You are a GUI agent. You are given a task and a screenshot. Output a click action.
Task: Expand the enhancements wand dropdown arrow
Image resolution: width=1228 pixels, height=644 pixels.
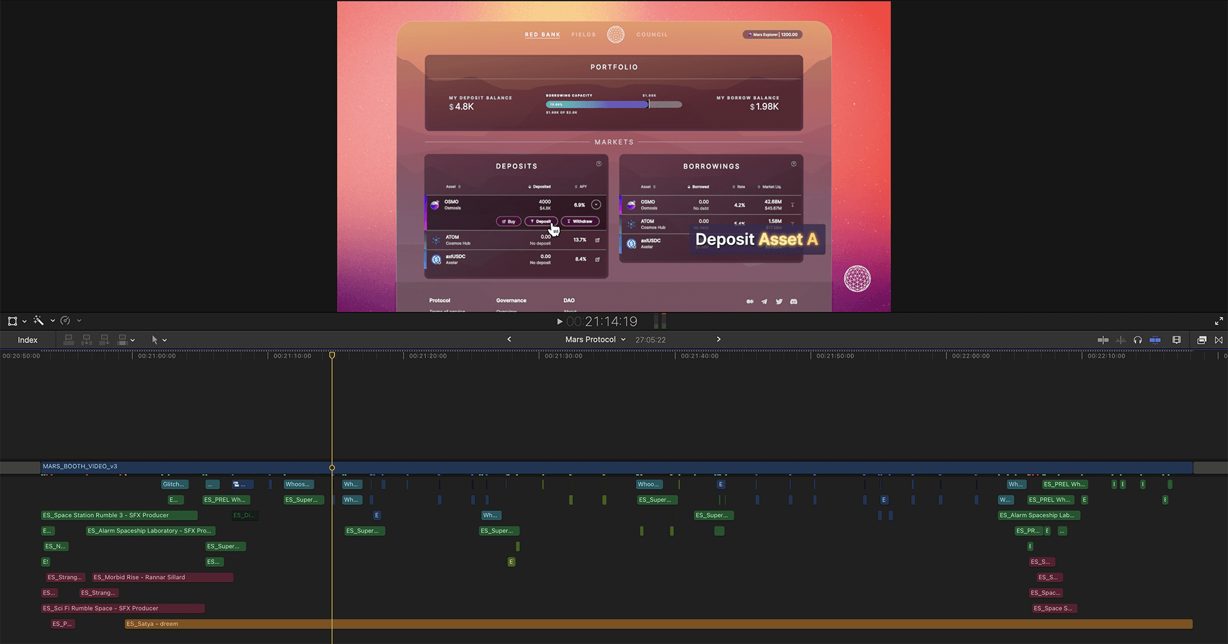click(52, 321)
